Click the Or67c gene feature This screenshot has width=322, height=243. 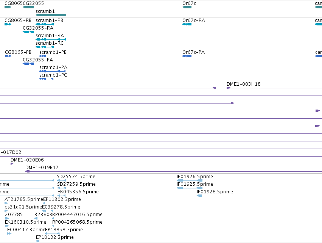187,7
